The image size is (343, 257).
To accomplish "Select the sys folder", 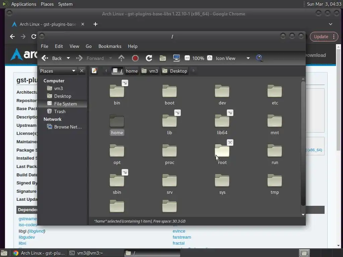I will pyautogui.click(x=222, y=180).
